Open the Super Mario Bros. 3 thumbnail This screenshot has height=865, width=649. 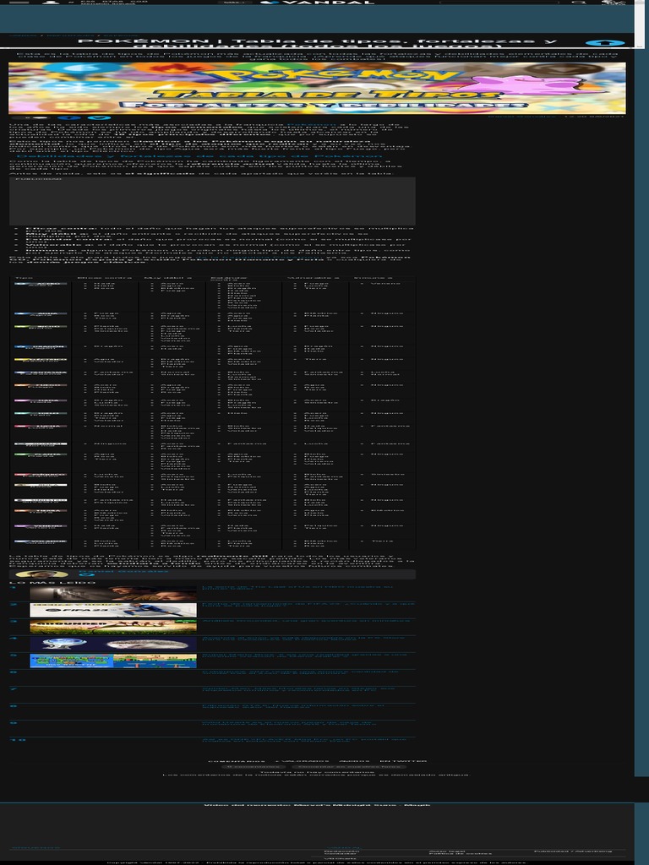point(113,661)
